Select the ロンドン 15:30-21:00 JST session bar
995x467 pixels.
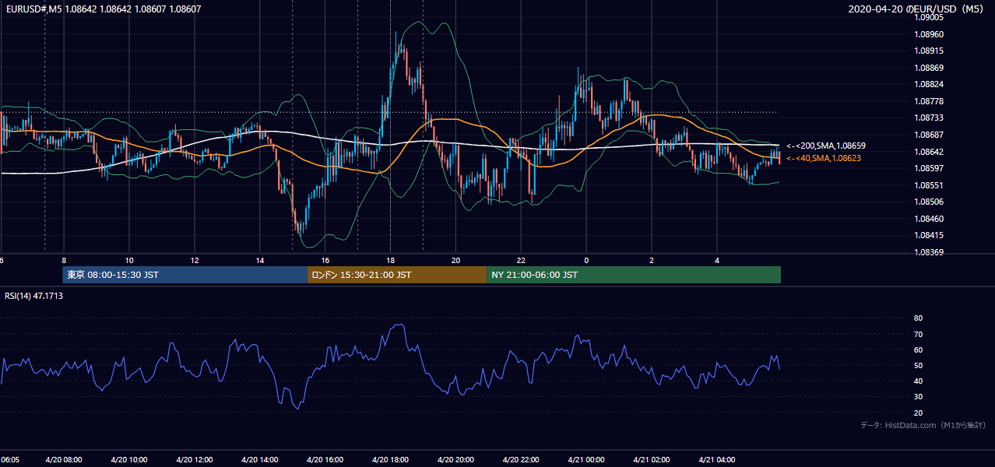397,275
